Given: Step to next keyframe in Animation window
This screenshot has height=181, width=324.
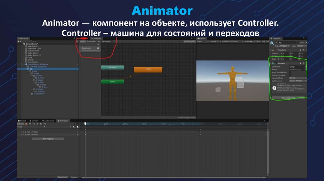Looking at the screenshot, I should [41, 124].
